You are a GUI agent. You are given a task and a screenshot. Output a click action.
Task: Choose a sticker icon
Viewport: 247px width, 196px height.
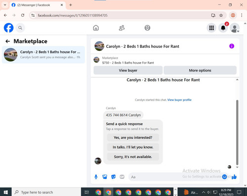114,177
